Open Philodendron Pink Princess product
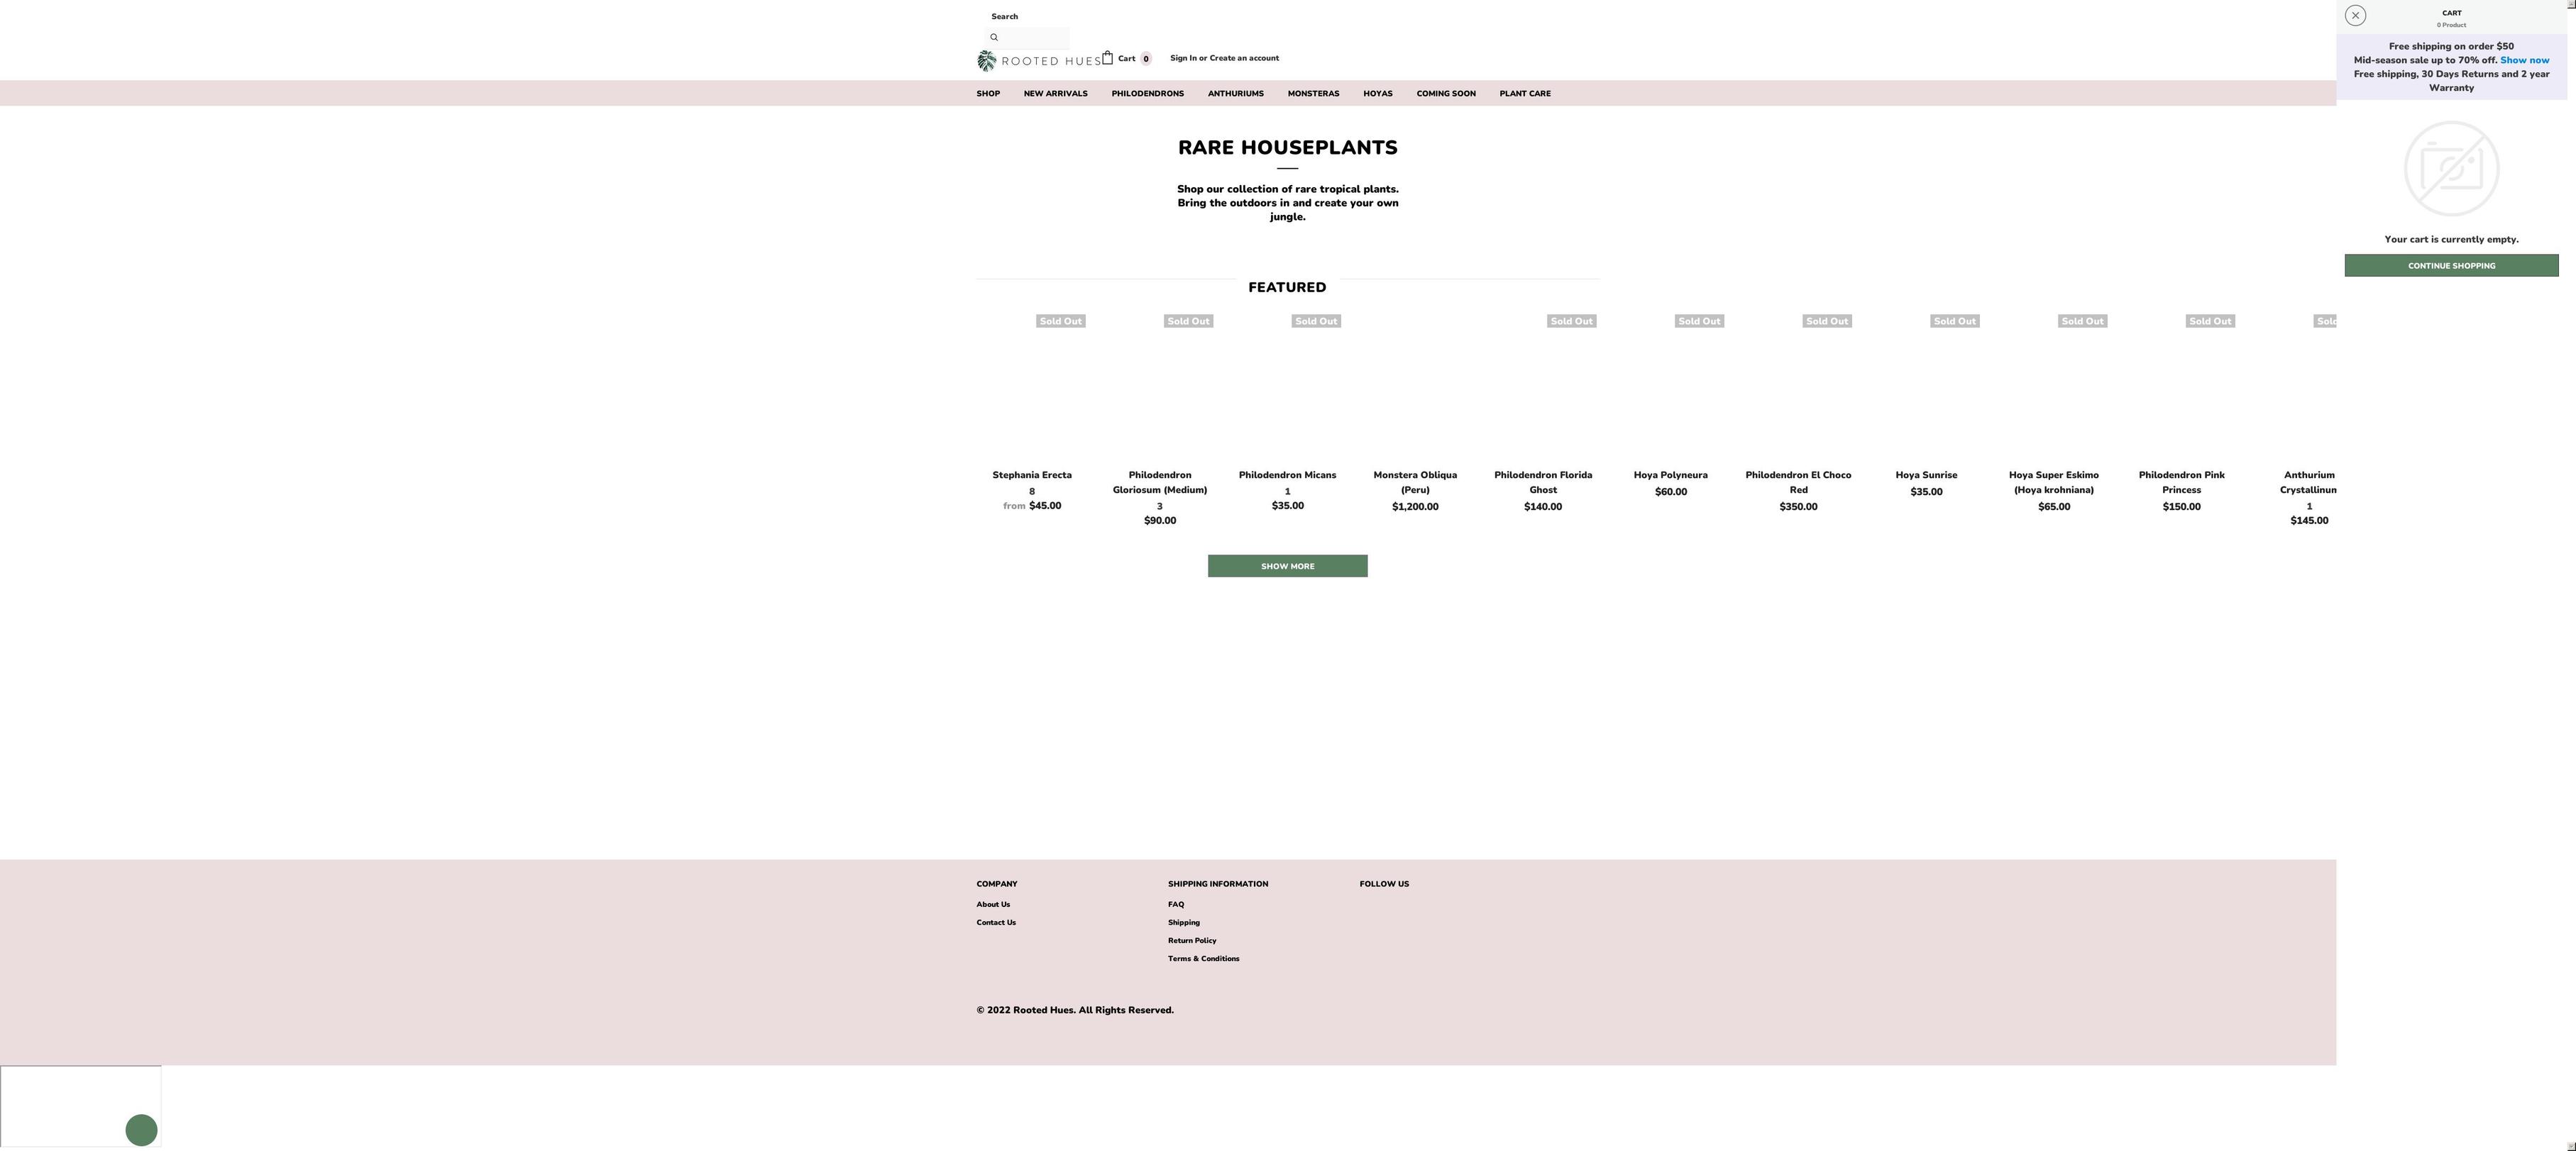The height and width of the screenshot is (1151, 2576). [x=2181, y=482]
